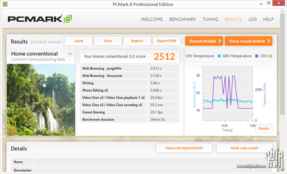Click the Save results button

108,41
